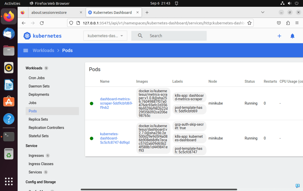Click the plus create resource icon
Viewport: 303px width, 191px height.
click(279, 36)
